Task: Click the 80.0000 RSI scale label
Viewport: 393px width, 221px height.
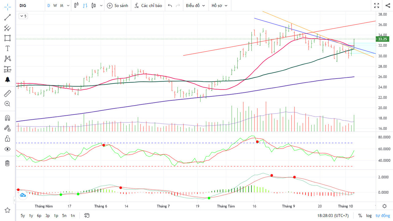Action: click(x=384, y=137)
